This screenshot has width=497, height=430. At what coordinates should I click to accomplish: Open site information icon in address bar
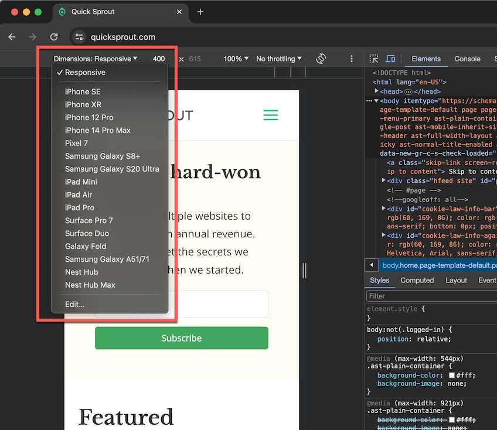pos(79,37)
